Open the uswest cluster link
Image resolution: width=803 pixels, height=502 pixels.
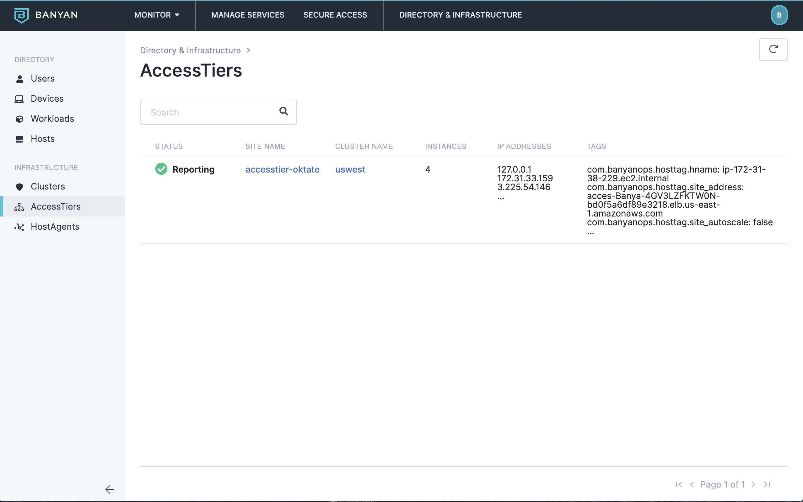pyautogui.click(x=350, y=169)
